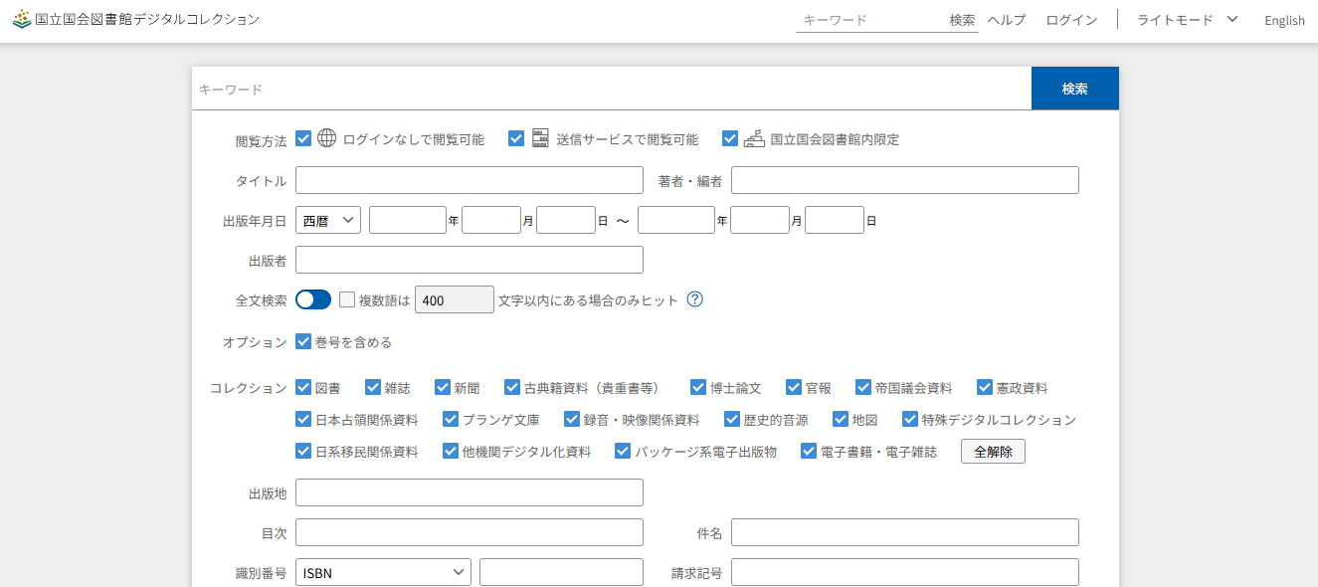Uncheck 電子書籍・電子雑誌 checkbox

pyautogui.click(x=809, y=451)
